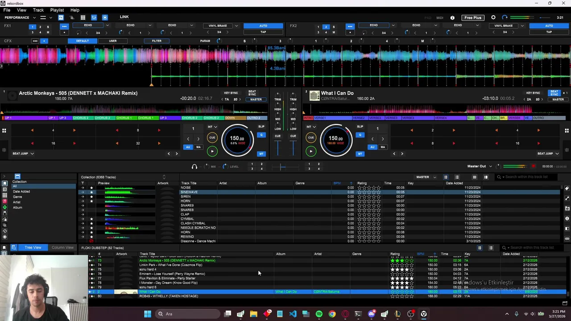Click deck 1 beat jump 16 left arrow

(x=32, y=144)
